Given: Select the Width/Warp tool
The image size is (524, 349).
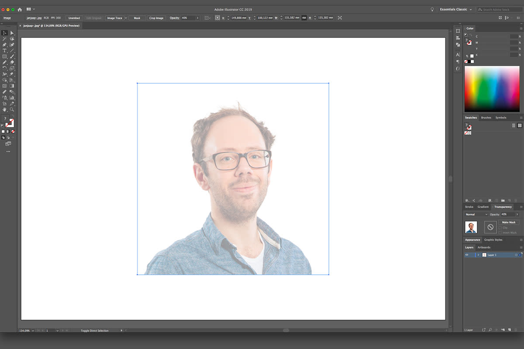Looking at the screenshot, I should pos(4,74).
